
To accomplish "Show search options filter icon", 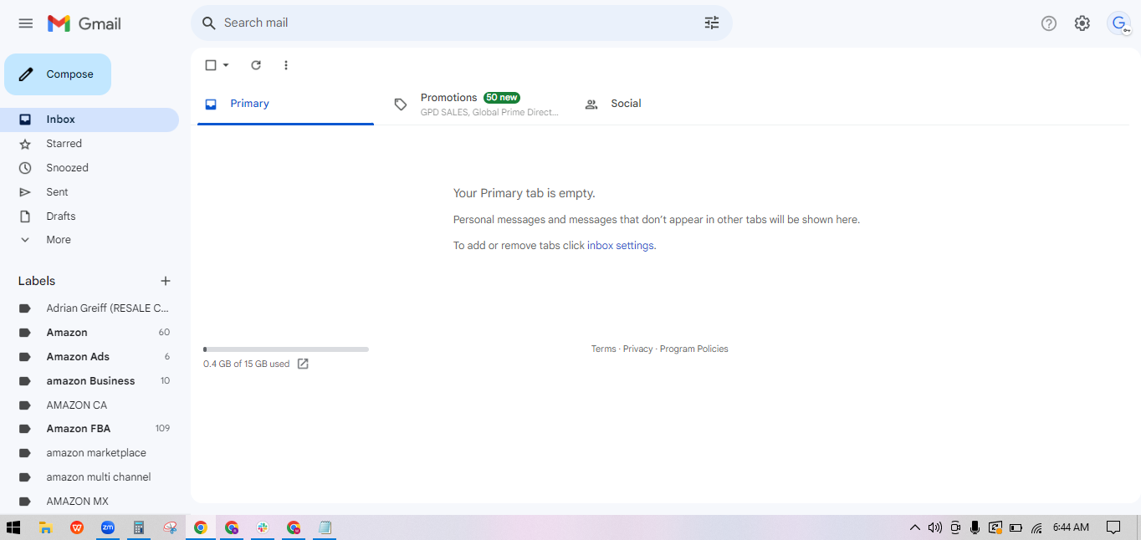I will click(712, 23).
